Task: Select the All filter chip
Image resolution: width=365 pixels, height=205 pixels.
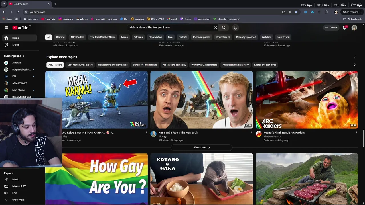Action: (49, 37)
